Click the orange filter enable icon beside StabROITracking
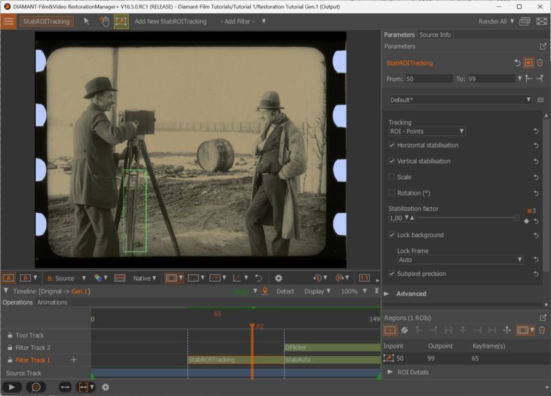 528,63
